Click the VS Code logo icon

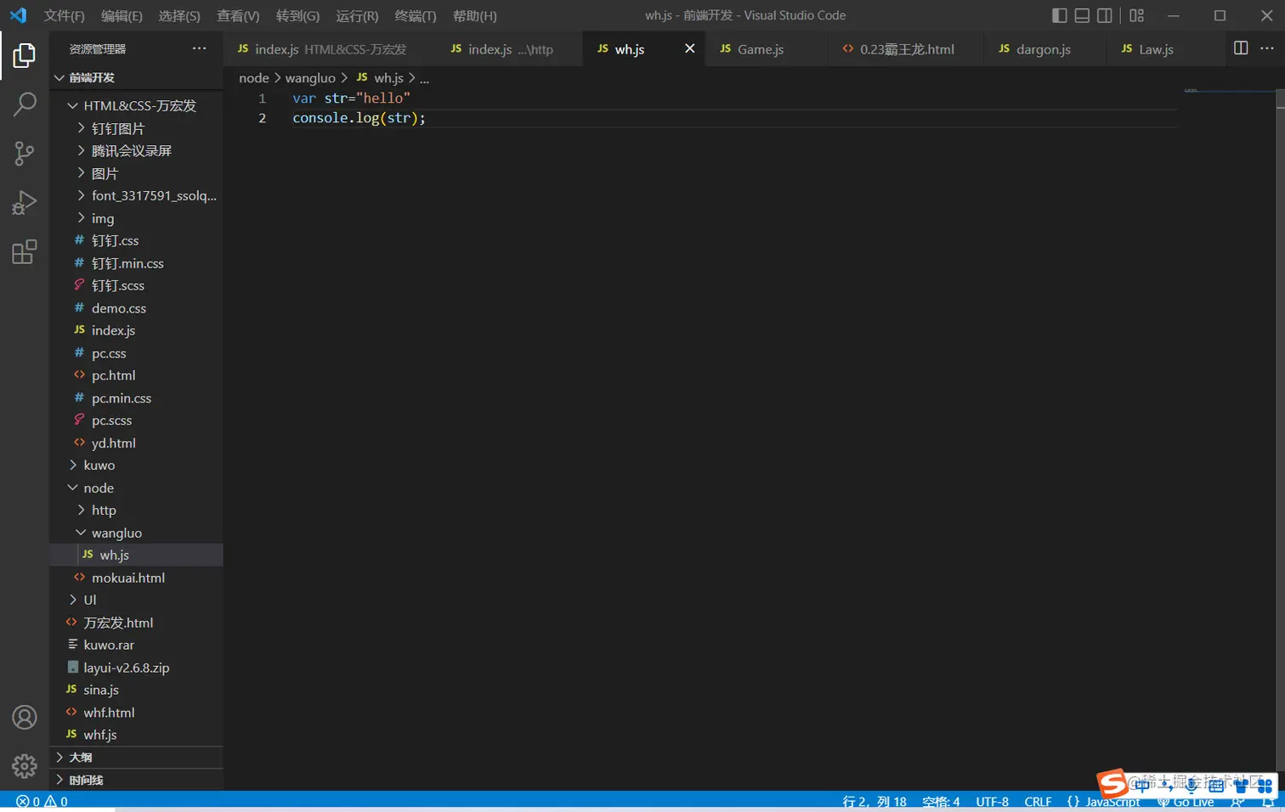click(x=18, y=15)
